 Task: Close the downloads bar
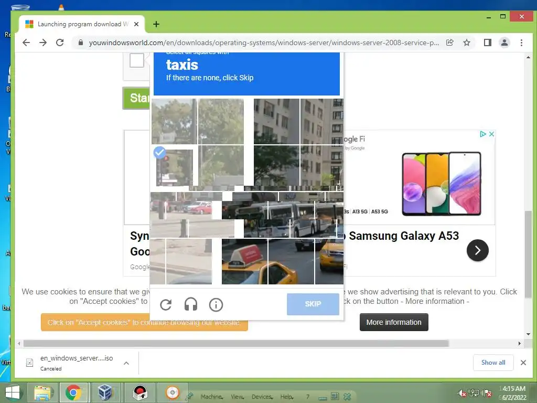[x=523, y=363]
